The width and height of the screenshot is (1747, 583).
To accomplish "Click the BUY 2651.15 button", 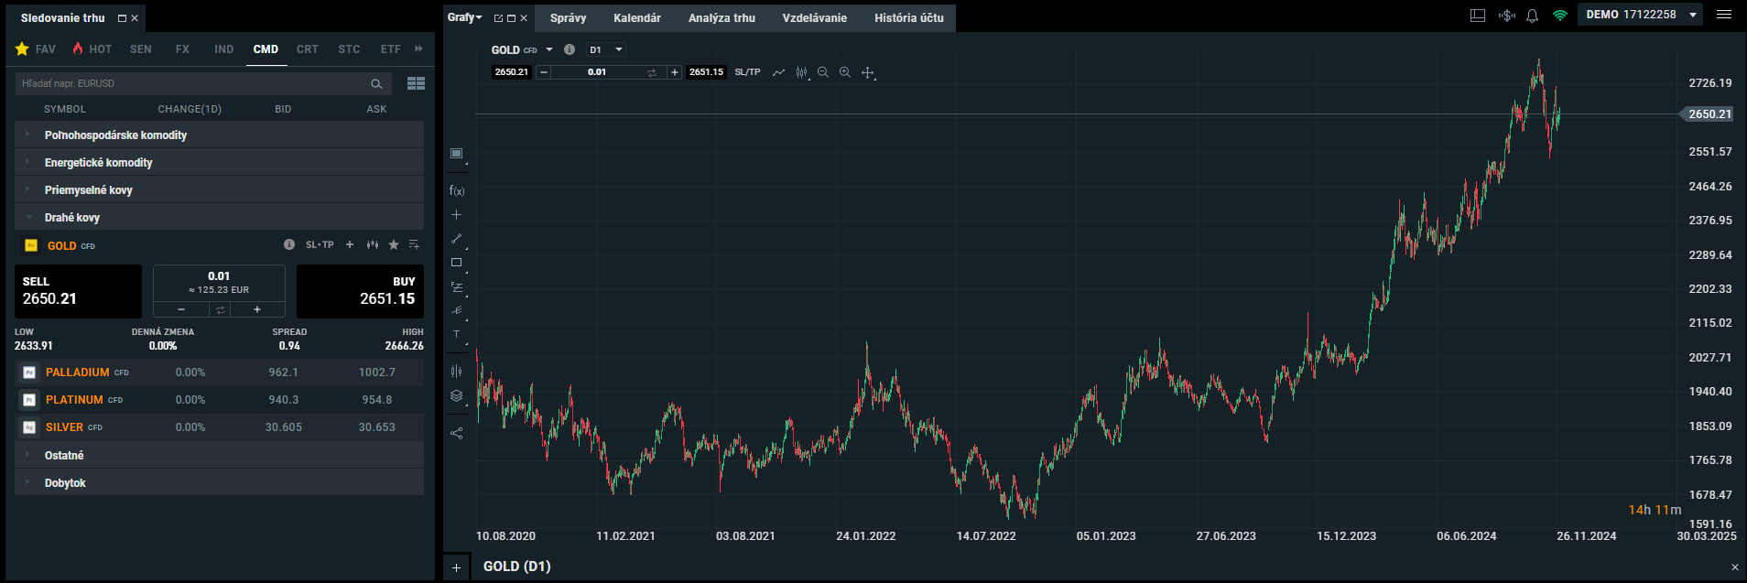I will pyautogui.click(x=360, y=291).
